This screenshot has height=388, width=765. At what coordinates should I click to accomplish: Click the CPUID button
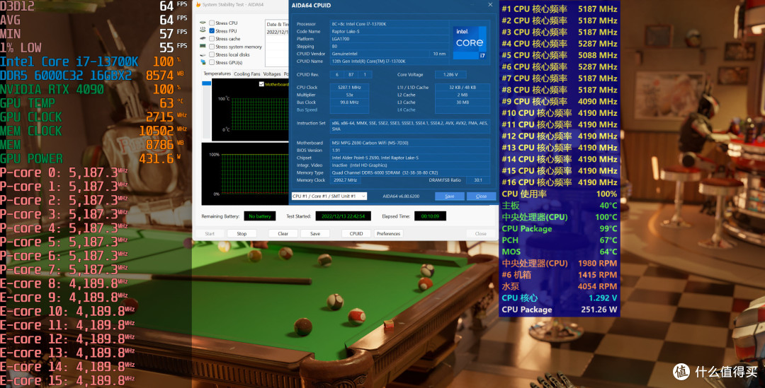(x=356, y=234)
